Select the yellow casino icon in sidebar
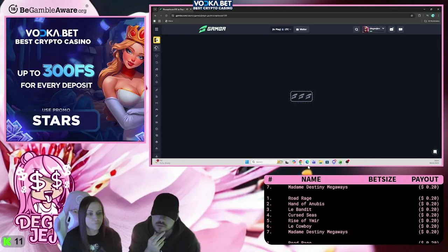The height and width of the screenshot is (252, 448). click(156, 40)
